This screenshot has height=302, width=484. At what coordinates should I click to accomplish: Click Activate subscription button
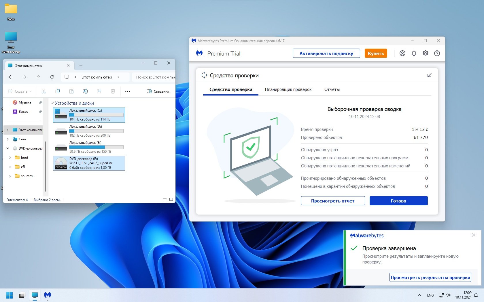tap(326, 53)
